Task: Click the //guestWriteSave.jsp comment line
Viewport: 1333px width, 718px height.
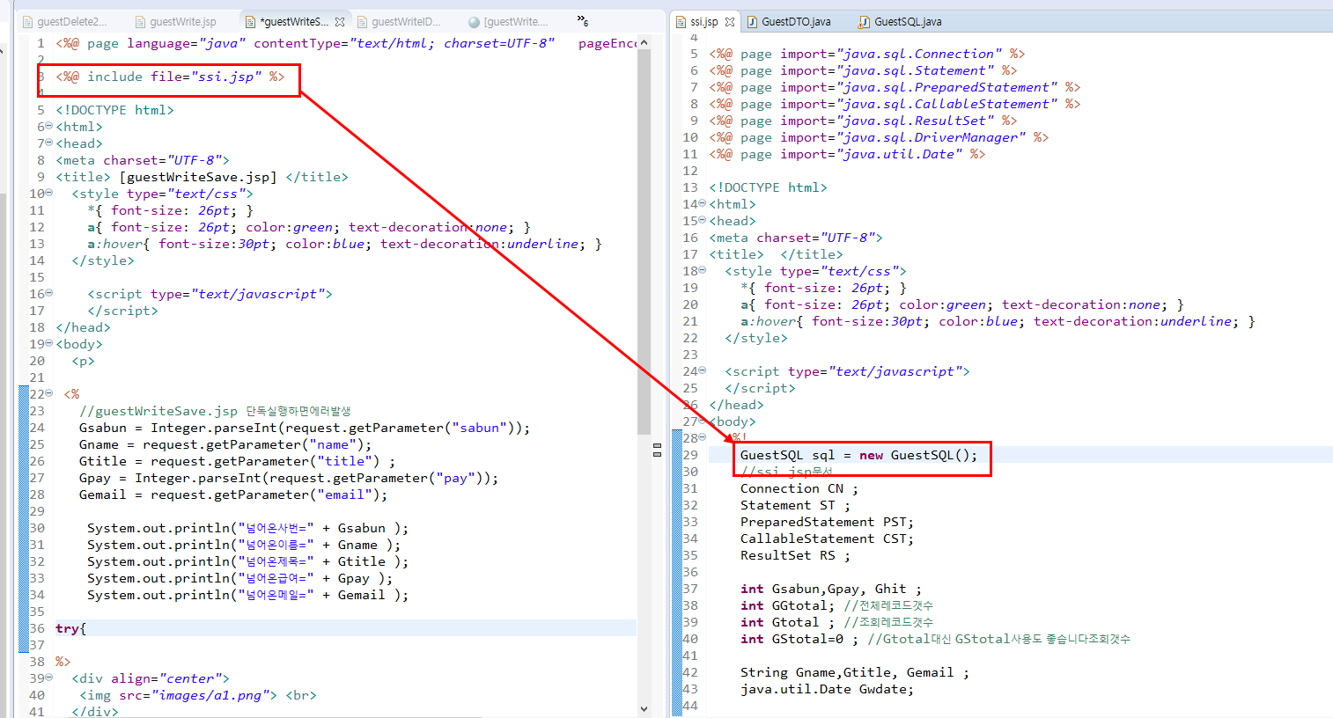Action: click(215, 411)
